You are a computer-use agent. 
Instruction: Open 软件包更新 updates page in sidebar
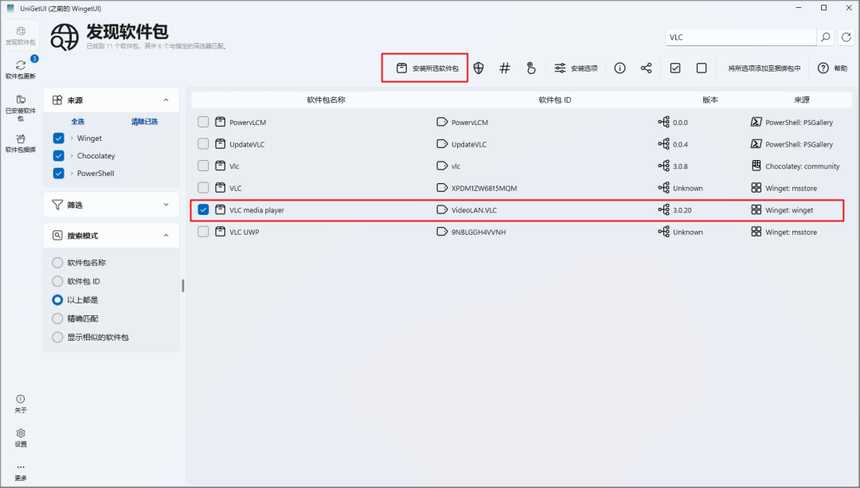point(21,69)
